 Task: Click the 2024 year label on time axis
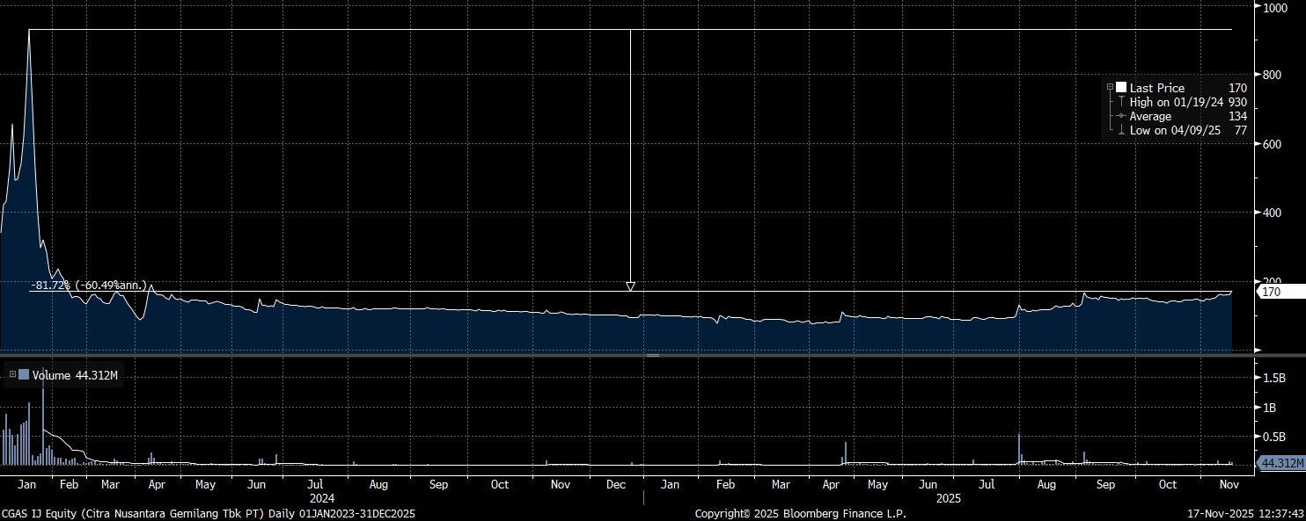point(314,498)
